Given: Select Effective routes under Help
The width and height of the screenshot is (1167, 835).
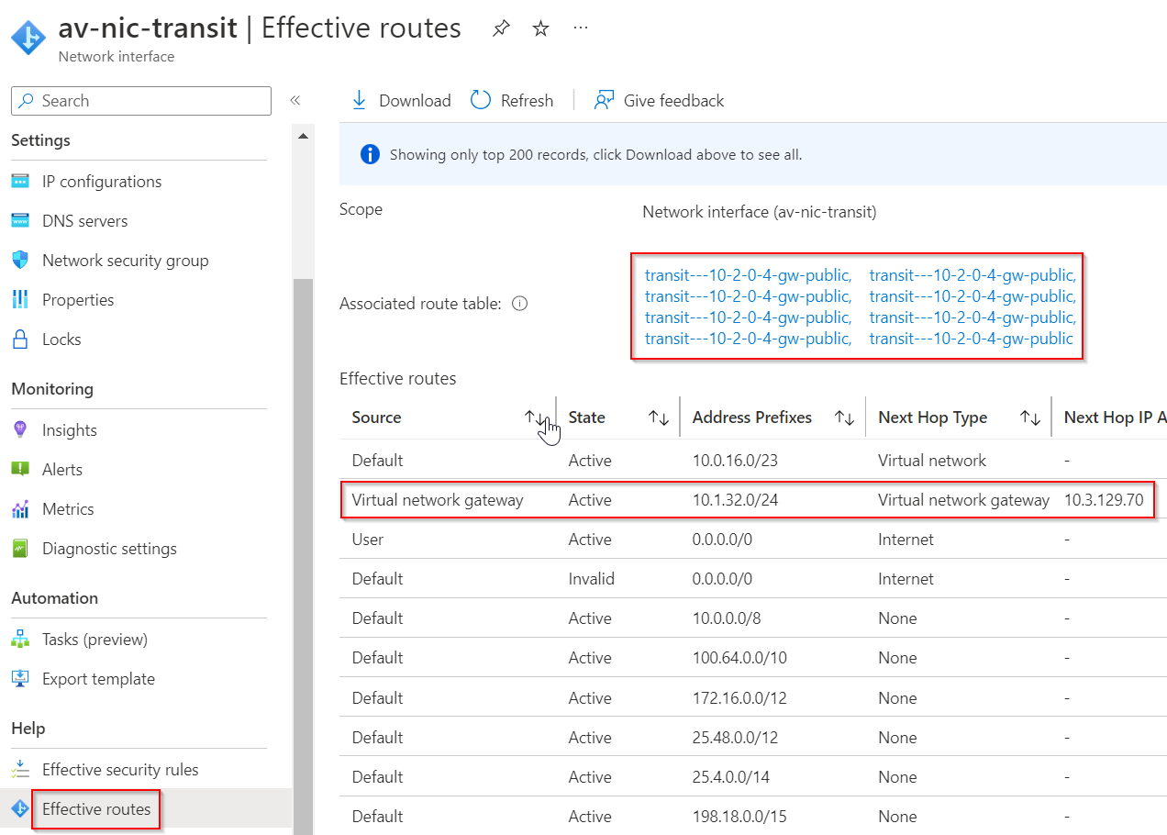Looking at the screenshot, I should 95,809.
